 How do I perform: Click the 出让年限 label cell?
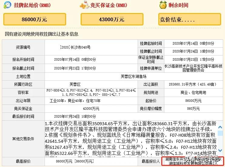click(x=23, y=101)
